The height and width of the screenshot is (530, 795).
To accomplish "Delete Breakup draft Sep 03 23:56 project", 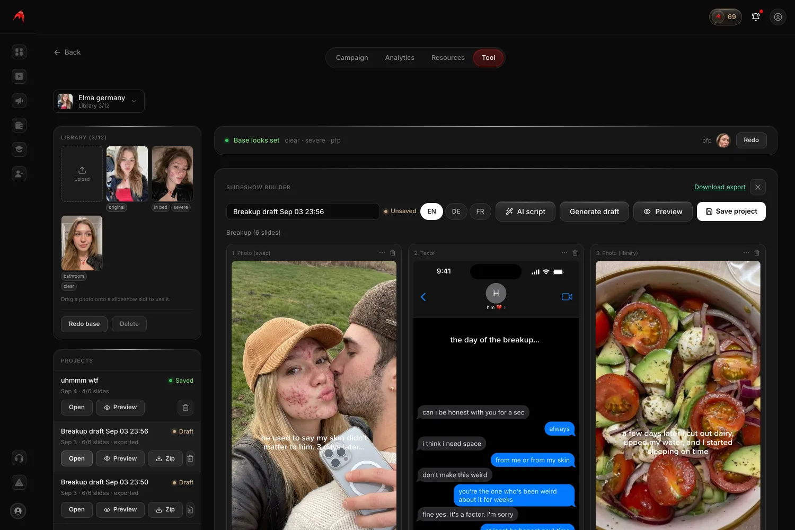I will (x=190, y=458).
